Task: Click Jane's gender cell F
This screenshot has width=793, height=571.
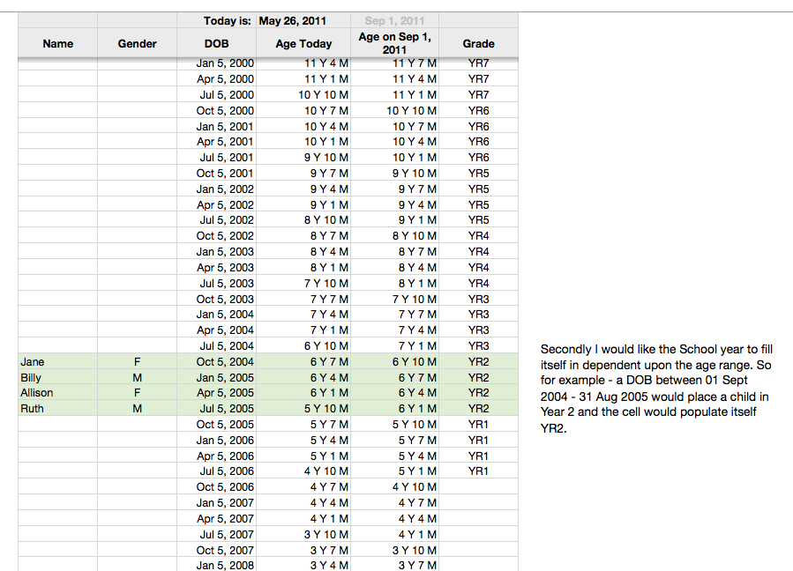Action: point(137,362)
